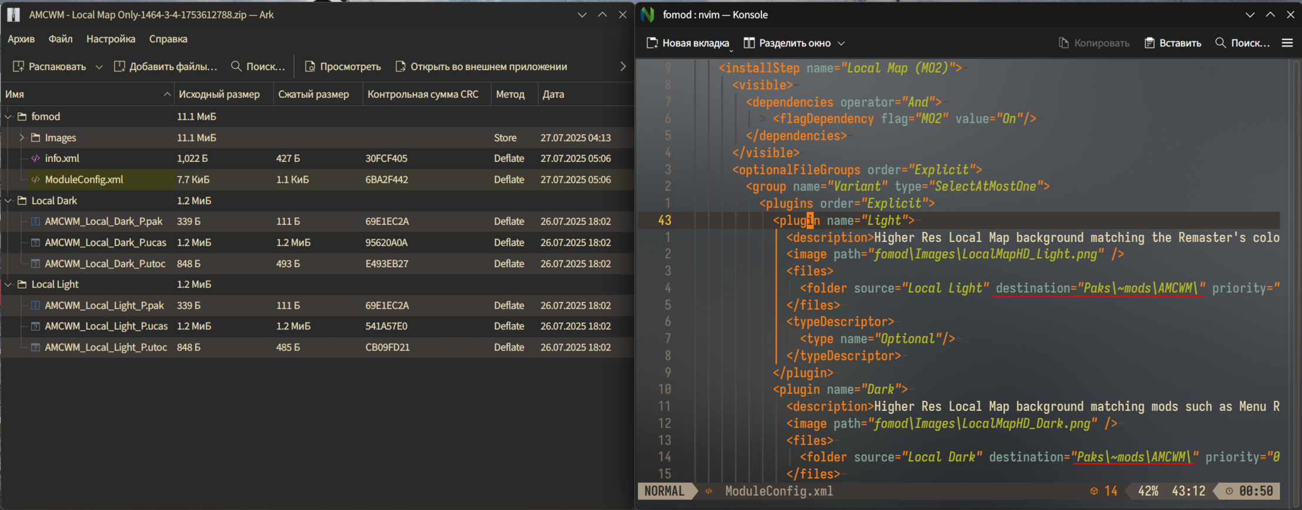Select the info.xml file row

(62, 158)
